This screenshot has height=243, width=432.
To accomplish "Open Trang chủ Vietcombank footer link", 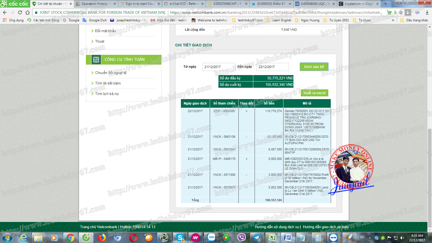I will [x=99, y=227].
